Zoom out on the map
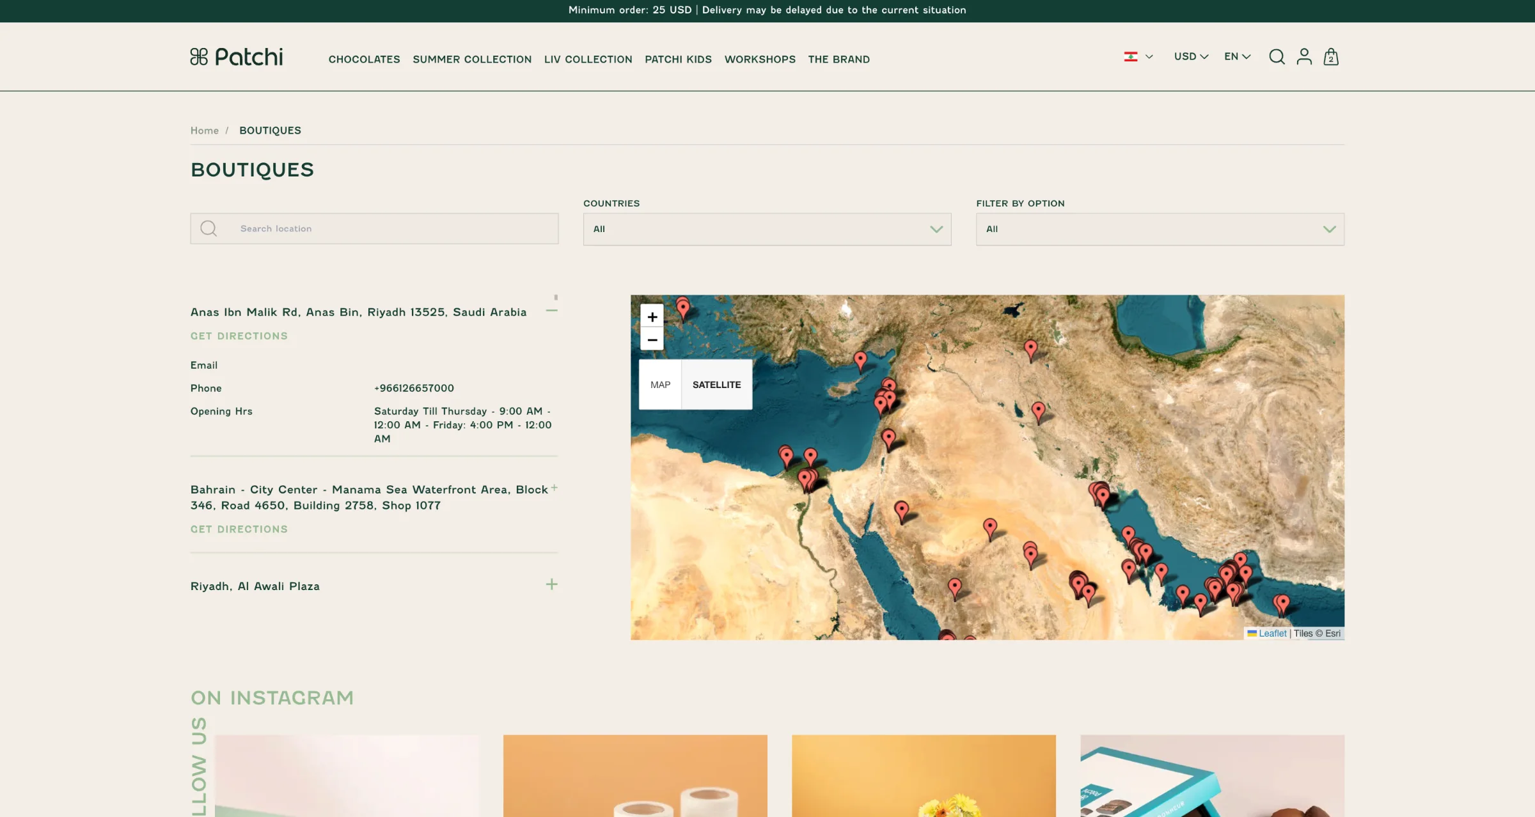 click(x=652, y=339)
